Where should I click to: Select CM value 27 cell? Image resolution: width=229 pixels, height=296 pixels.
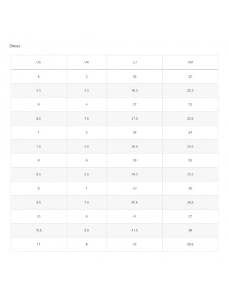click(190, 216)
